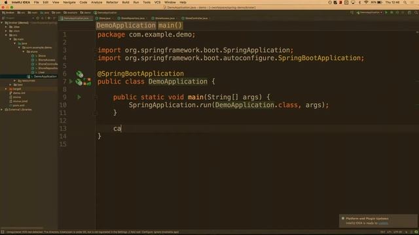The width and height of the screenshot is (419, 235).
Task: Open macOS Spotlight search icon
Action: [x=405, y=3]
